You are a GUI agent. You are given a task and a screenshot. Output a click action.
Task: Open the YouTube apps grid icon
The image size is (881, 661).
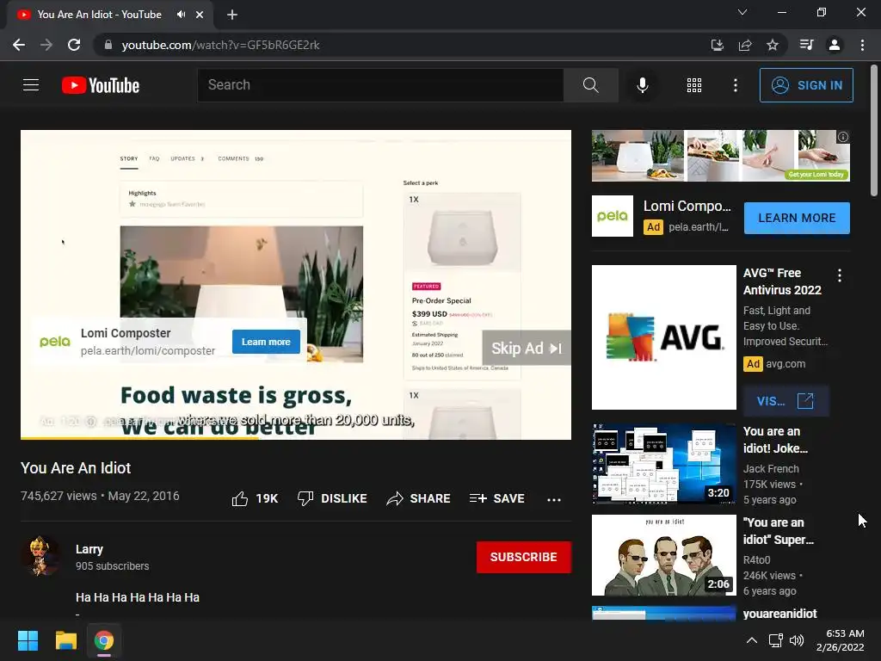point(694,85)
